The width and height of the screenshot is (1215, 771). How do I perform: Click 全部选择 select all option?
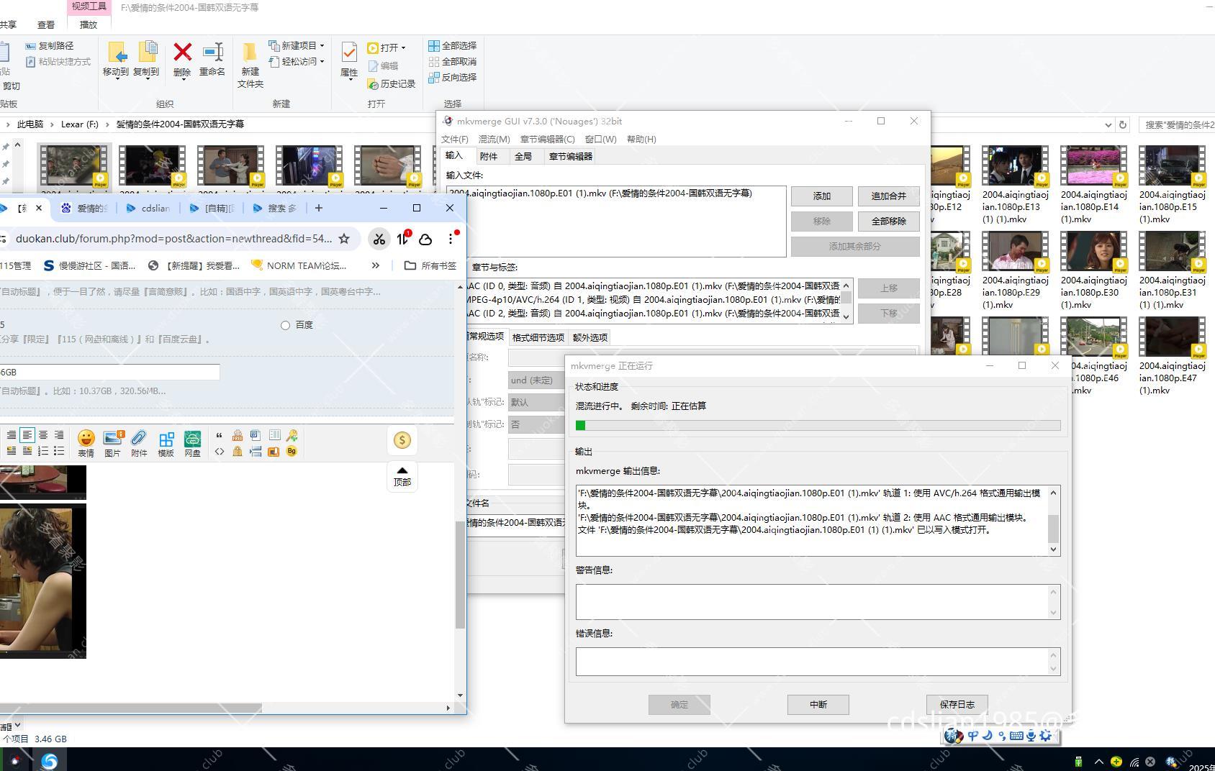[x=452, y=45]
